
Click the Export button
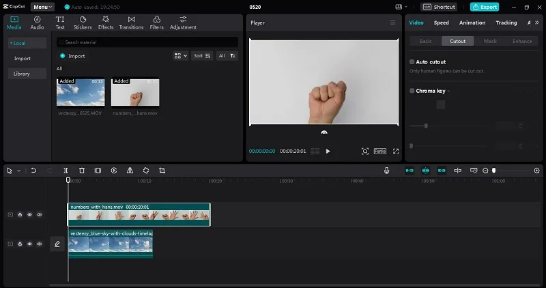pos(485,7)
